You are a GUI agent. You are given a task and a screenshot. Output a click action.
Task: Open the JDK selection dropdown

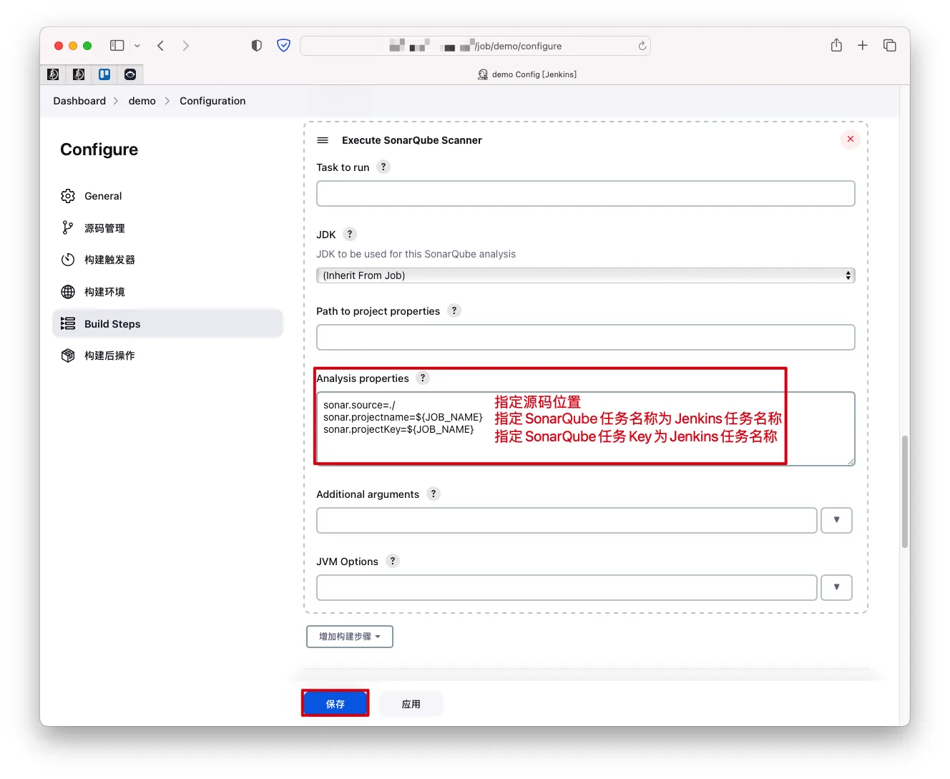tap(586, 275)
